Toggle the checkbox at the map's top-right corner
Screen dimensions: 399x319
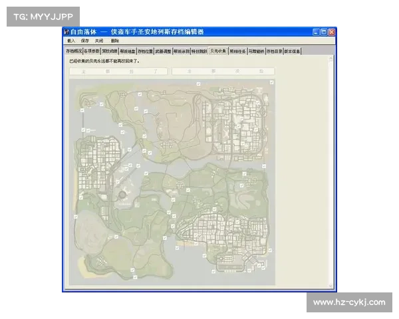tap(272, 82)
